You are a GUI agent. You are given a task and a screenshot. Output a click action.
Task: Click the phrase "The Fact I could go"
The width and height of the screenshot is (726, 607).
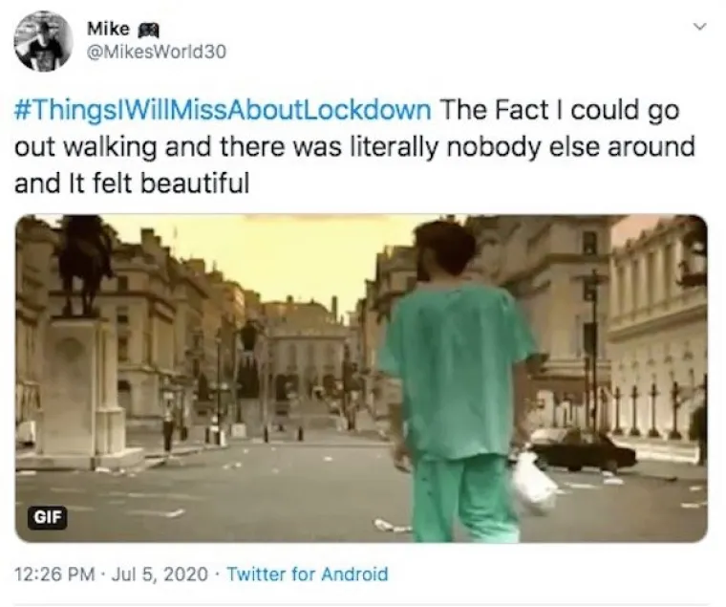pos(560,110)
